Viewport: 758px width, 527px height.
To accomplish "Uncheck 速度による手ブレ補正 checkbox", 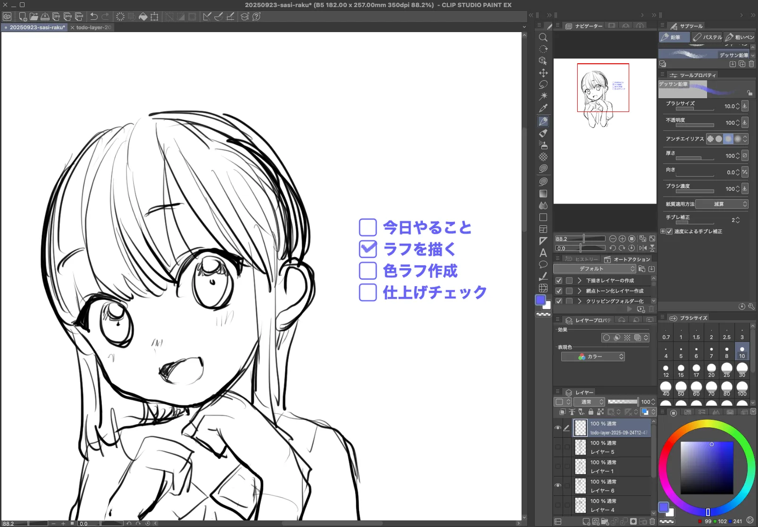I will click(669, 231).
